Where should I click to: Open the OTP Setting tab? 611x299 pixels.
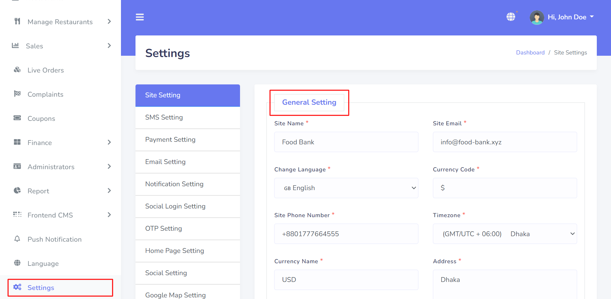[x=188, y=229]
